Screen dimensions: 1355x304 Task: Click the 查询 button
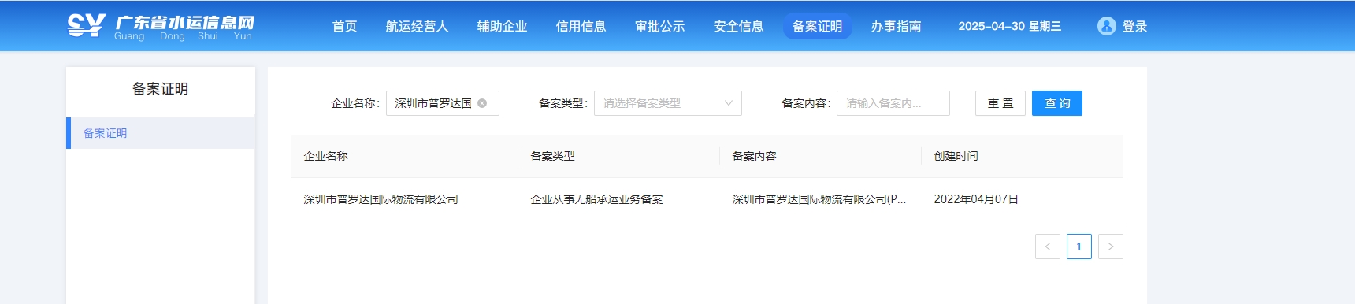[1056, 103]
